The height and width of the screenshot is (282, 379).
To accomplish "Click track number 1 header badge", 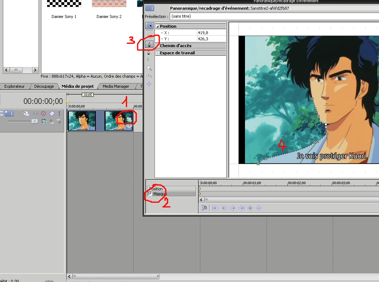I will tap(9, 113).
